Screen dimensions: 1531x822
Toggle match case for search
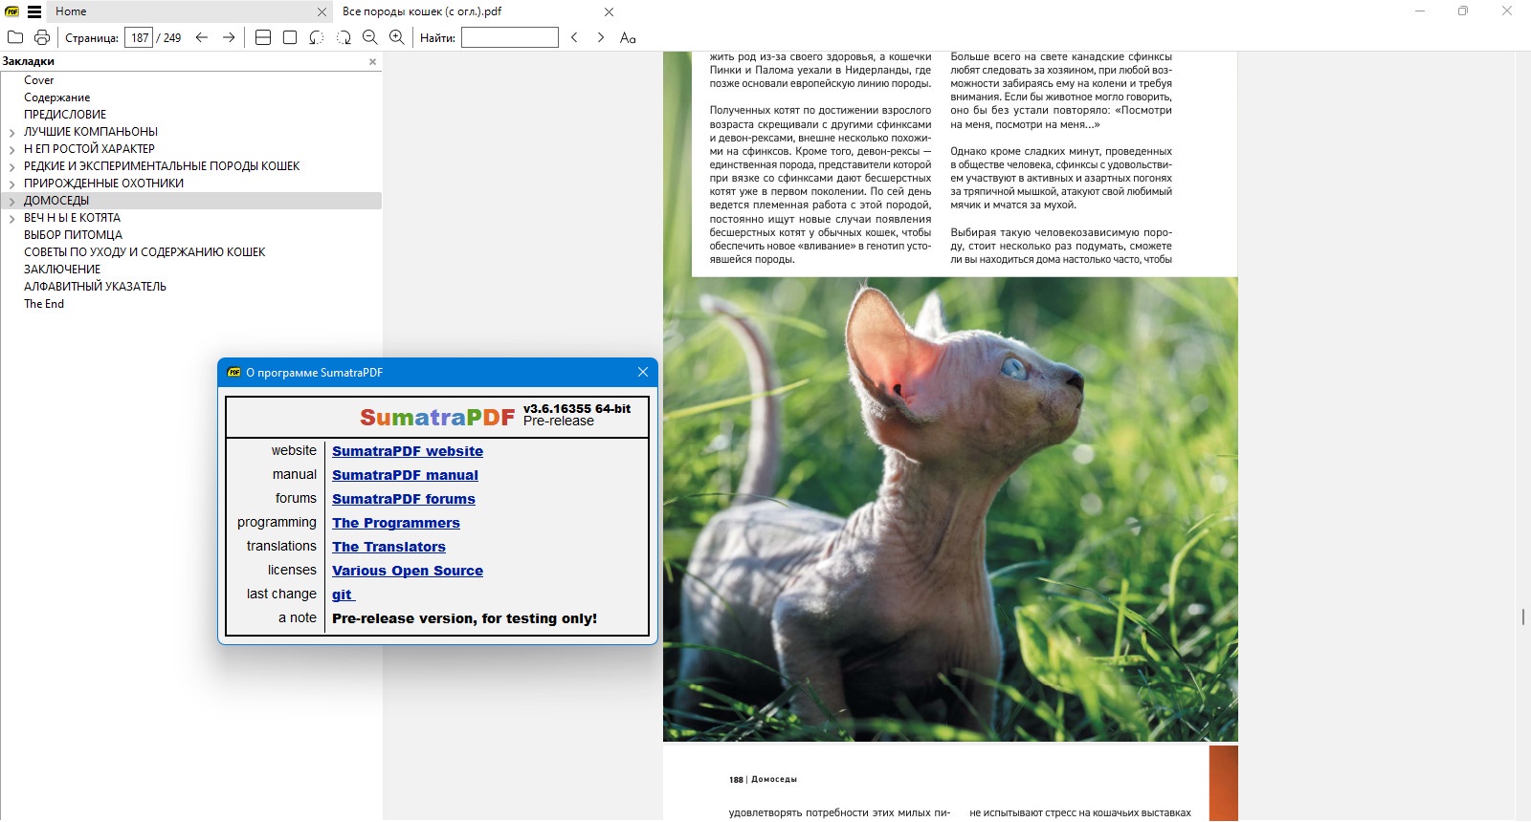click(628, 37)
